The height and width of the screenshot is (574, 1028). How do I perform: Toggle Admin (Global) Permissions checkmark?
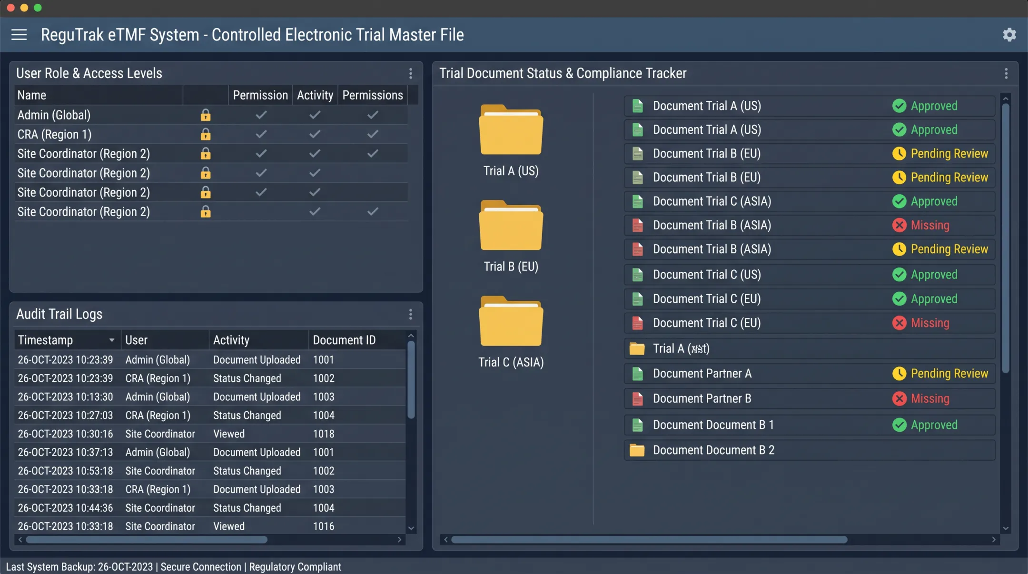373,115
